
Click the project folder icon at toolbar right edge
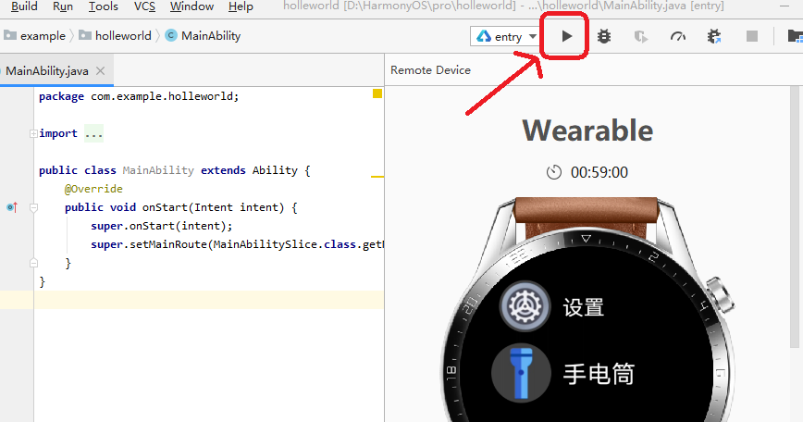[x=795, y=36]
